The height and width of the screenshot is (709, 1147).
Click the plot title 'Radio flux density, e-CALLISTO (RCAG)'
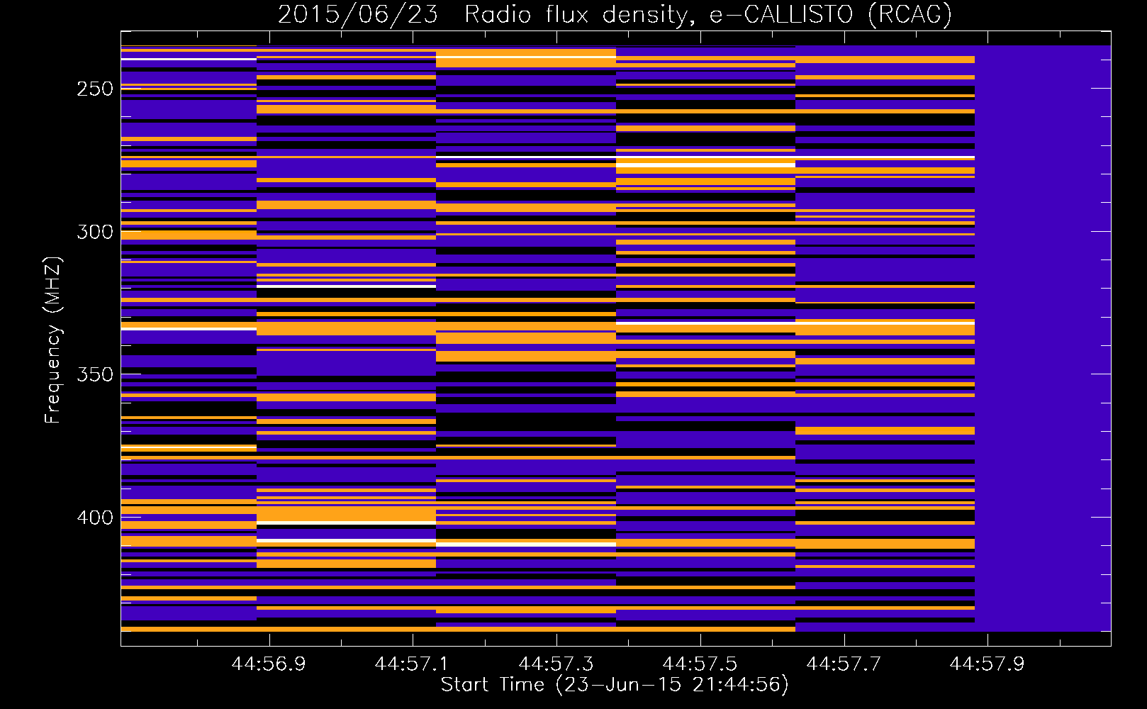(x=708, y=14)
